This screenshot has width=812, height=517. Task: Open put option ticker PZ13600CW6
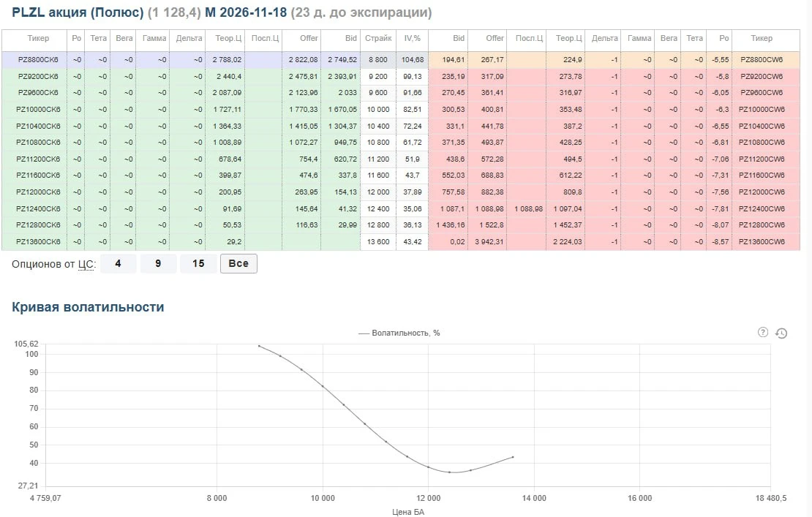point(762,241)
